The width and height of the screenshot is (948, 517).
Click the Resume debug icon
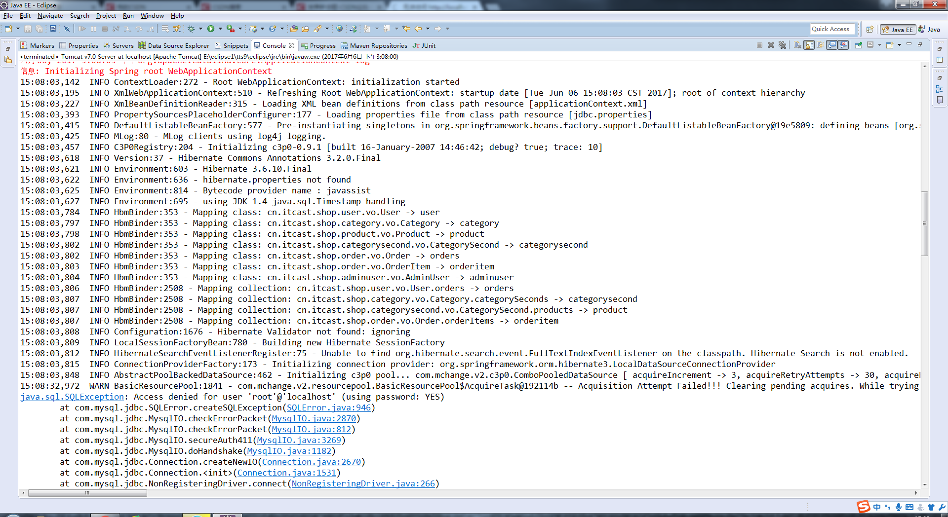[x=82, y=29]
